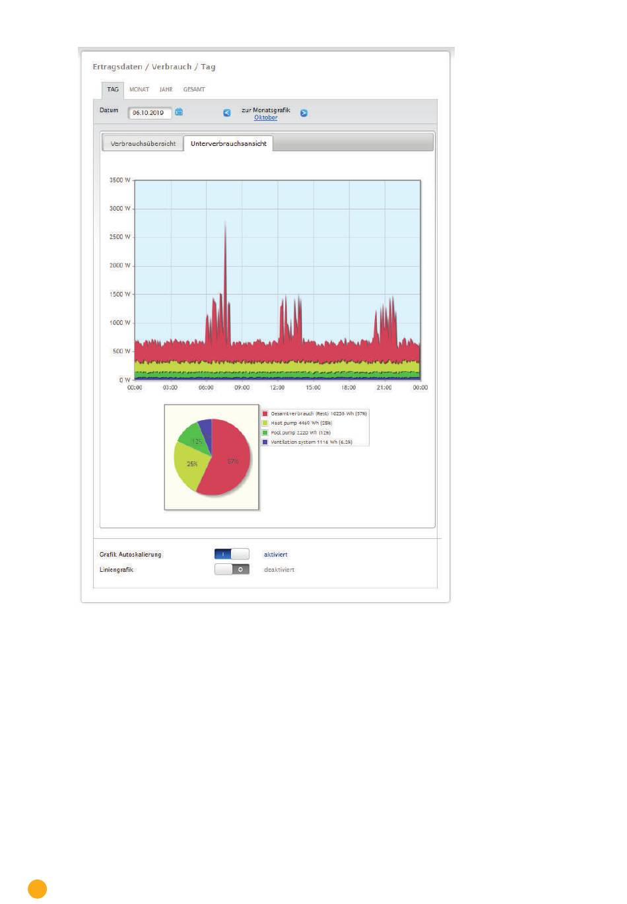The image size is (627, 904).
Task: Click blue Ventilation system legend swatch
Action: tap(265, 442)
